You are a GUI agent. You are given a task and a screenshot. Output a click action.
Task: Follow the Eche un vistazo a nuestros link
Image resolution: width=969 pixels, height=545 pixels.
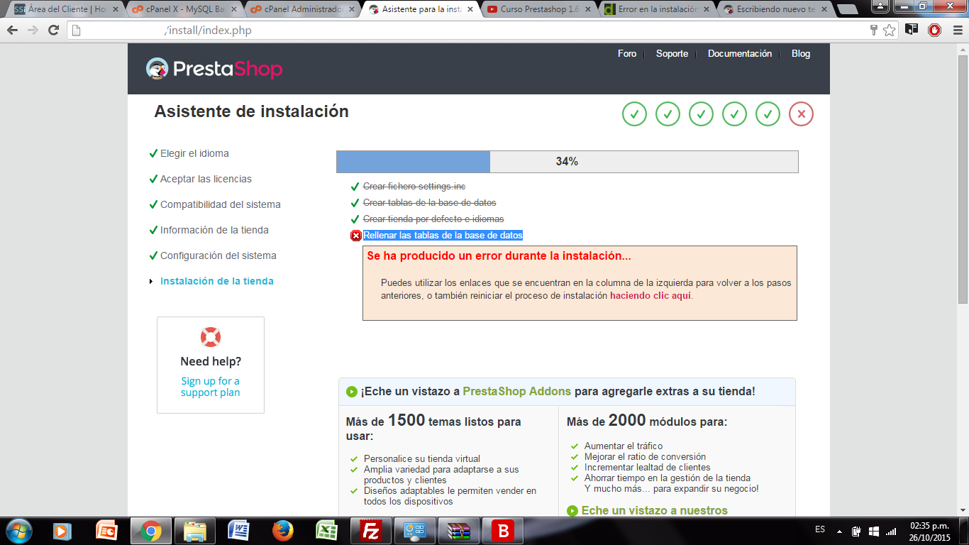pyautogui.click(x=654, y=511)
